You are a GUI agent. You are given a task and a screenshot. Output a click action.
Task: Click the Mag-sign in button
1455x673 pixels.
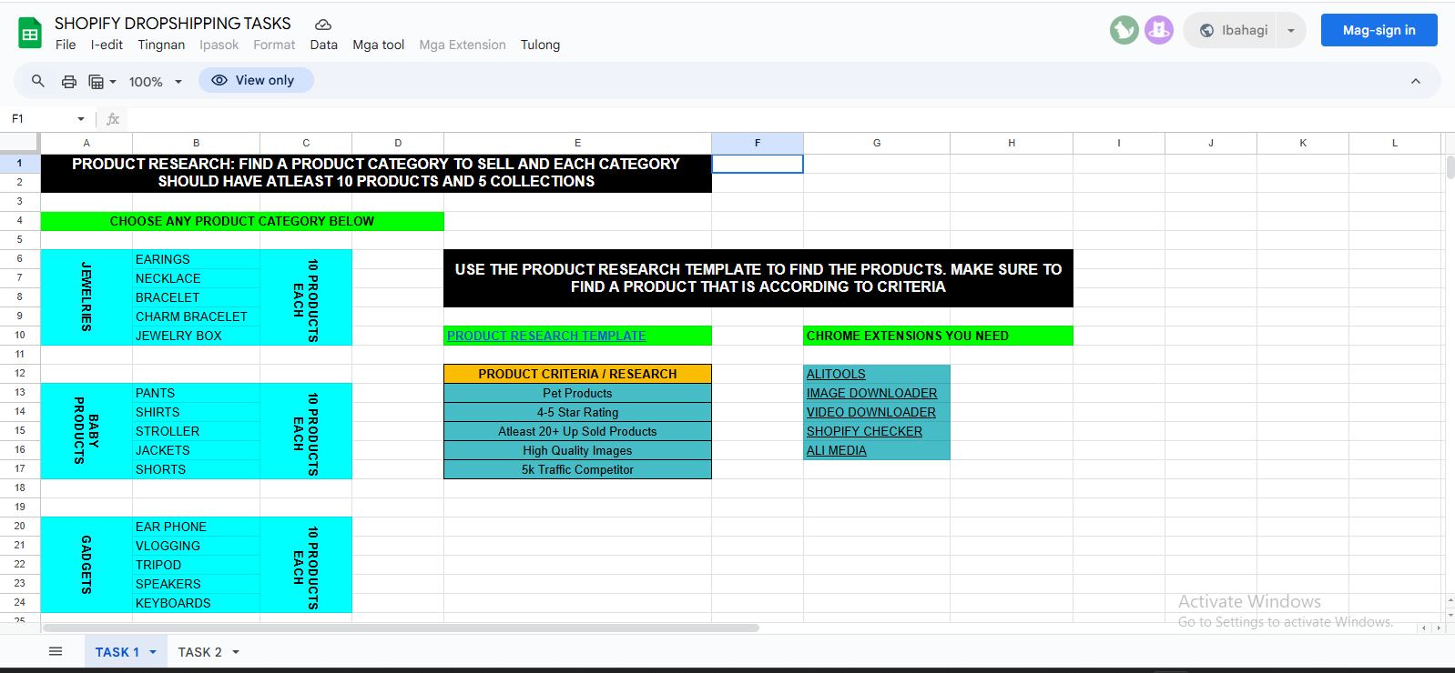[1379, 30]
